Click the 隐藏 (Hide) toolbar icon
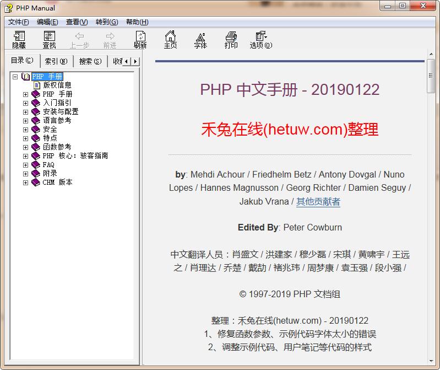 click(19, 36)
